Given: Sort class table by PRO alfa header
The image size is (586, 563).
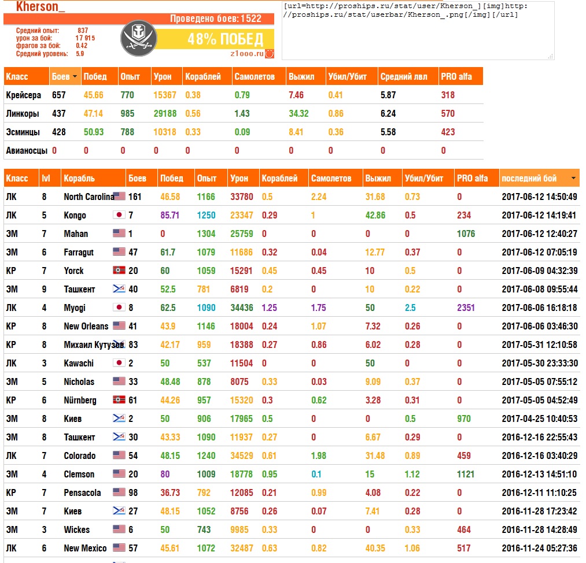Looking at the screenshot, I should click(461, 76).
